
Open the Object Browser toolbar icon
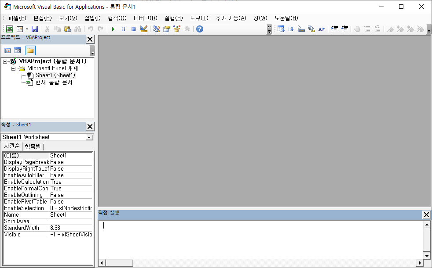pyautogui.click(x=177, y=29)
